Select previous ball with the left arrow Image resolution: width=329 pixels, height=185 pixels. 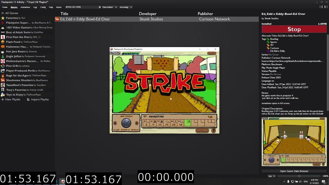point(115,123)
